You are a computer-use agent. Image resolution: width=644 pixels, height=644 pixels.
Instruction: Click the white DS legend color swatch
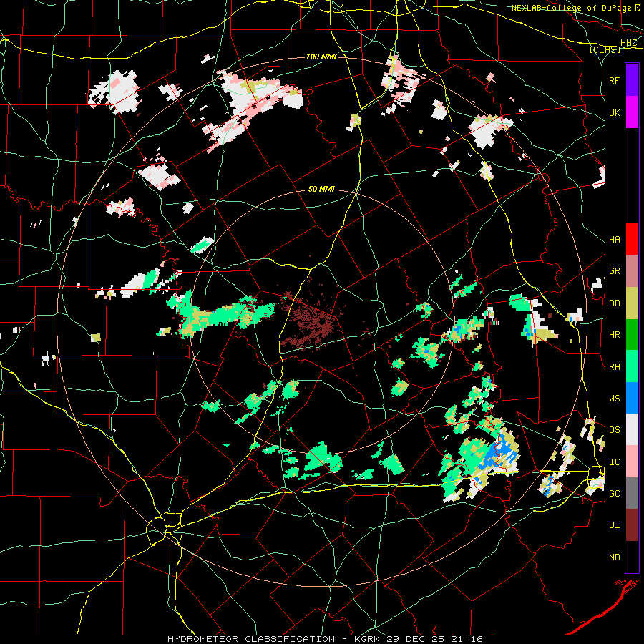tap(632, 429)
